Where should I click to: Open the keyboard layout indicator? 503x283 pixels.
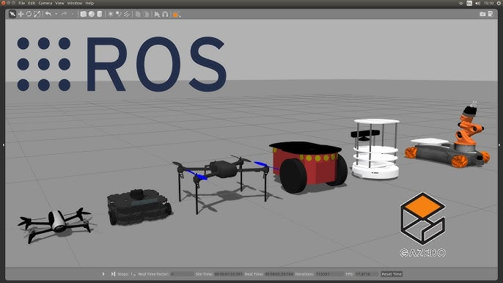[469, 3]
